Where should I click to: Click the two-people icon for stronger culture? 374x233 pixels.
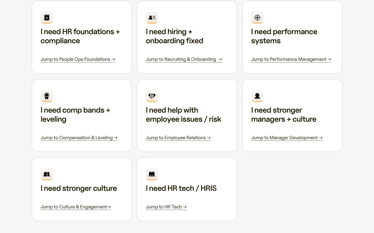tap(47, 174)
